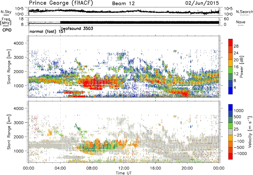Click the power panel 'Slant Range [km]' label
Screen dimensions: 253x175
[x=9, y=67]
